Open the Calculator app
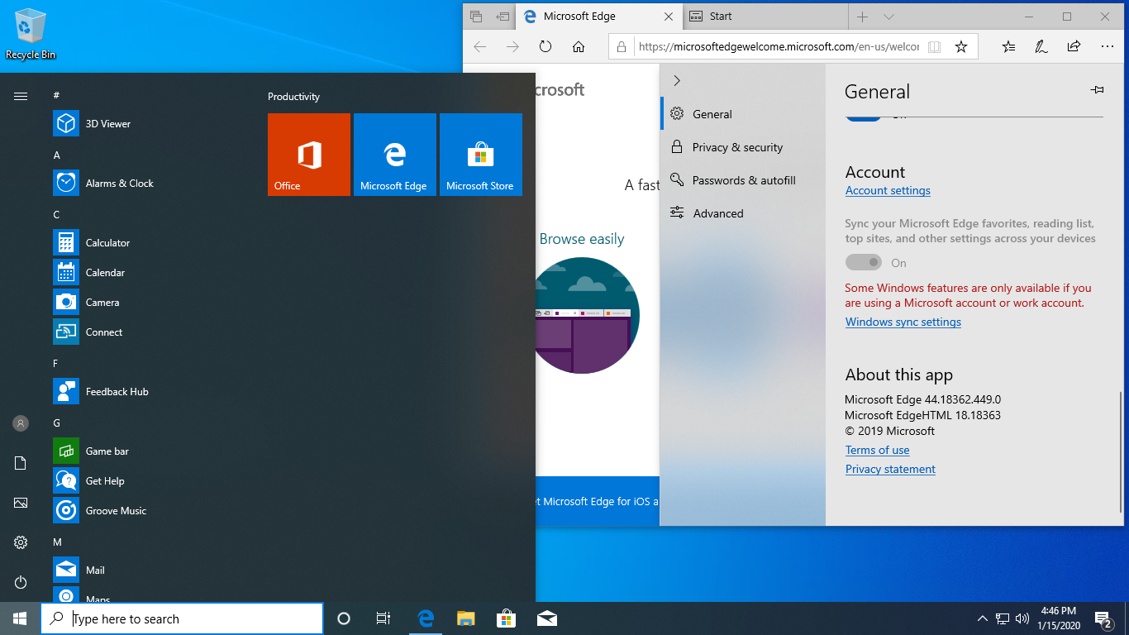The height and width of the screenshot is (635, 1129). [149, 243]
